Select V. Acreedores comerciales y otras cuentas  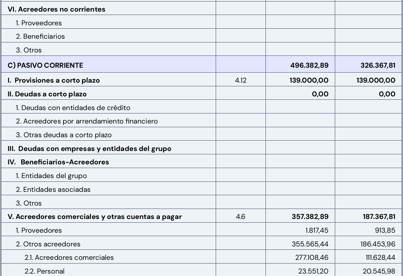95,217
